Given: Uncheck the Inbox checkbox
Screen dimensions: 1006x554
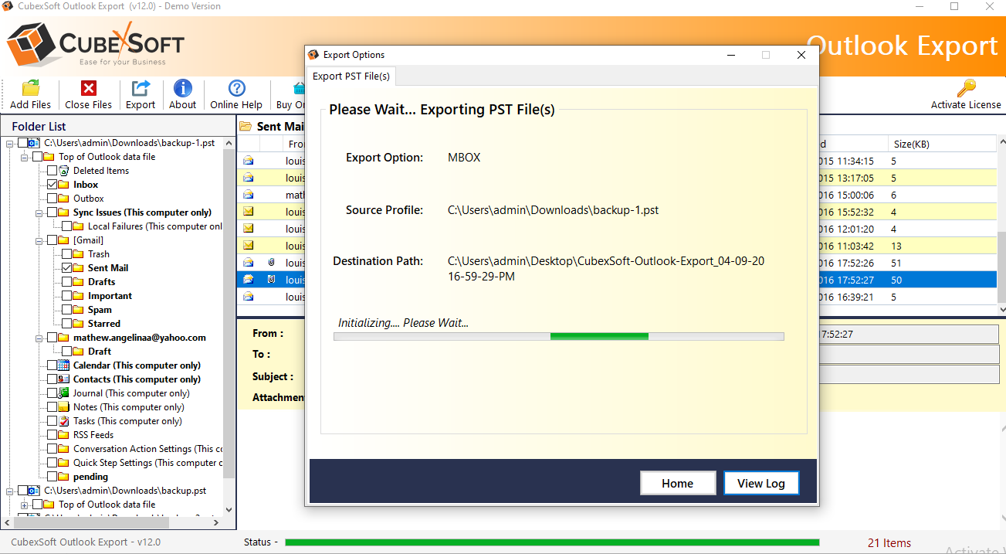Looking at the screenshot, I should [x=52, y=185].
